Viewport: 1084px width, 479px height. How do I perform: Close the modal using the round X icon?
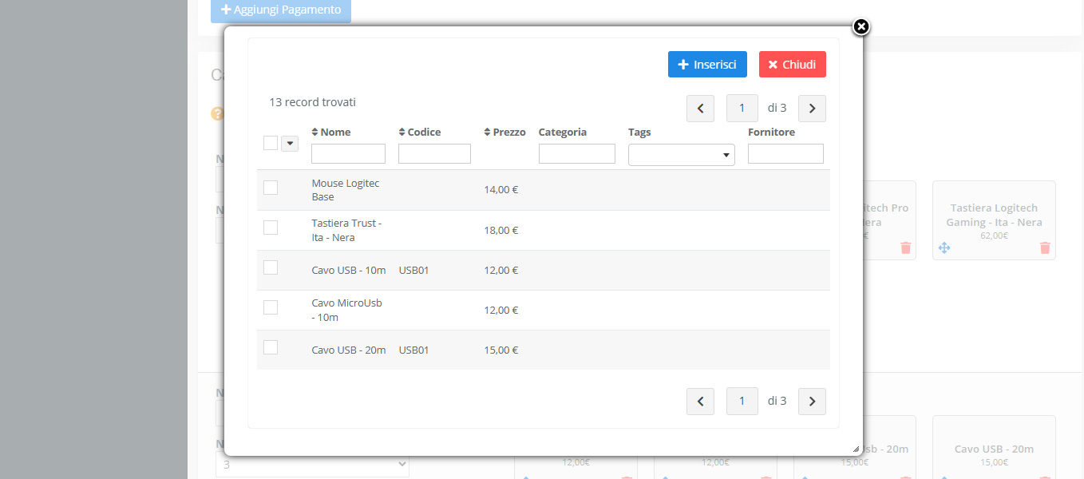[x=860, y=27]
